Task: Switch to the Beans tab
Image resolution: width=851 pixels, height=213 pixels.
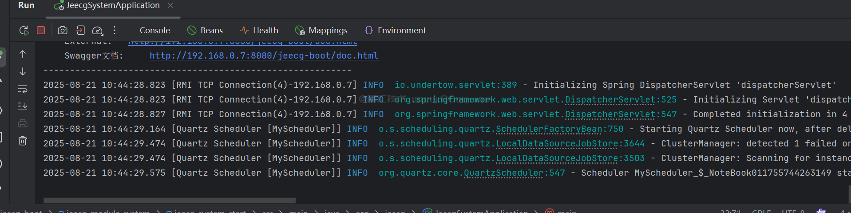Action: click(206, 30)
